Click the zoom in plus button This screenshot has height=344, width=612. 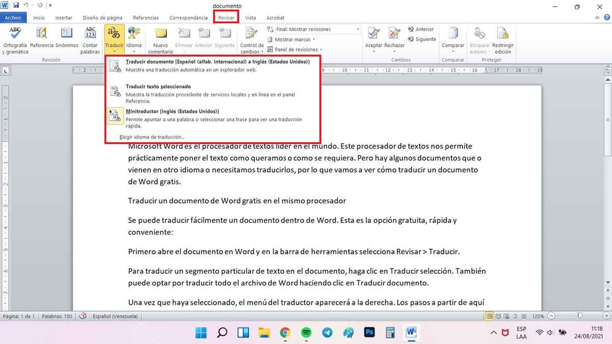tap(606, 316)
